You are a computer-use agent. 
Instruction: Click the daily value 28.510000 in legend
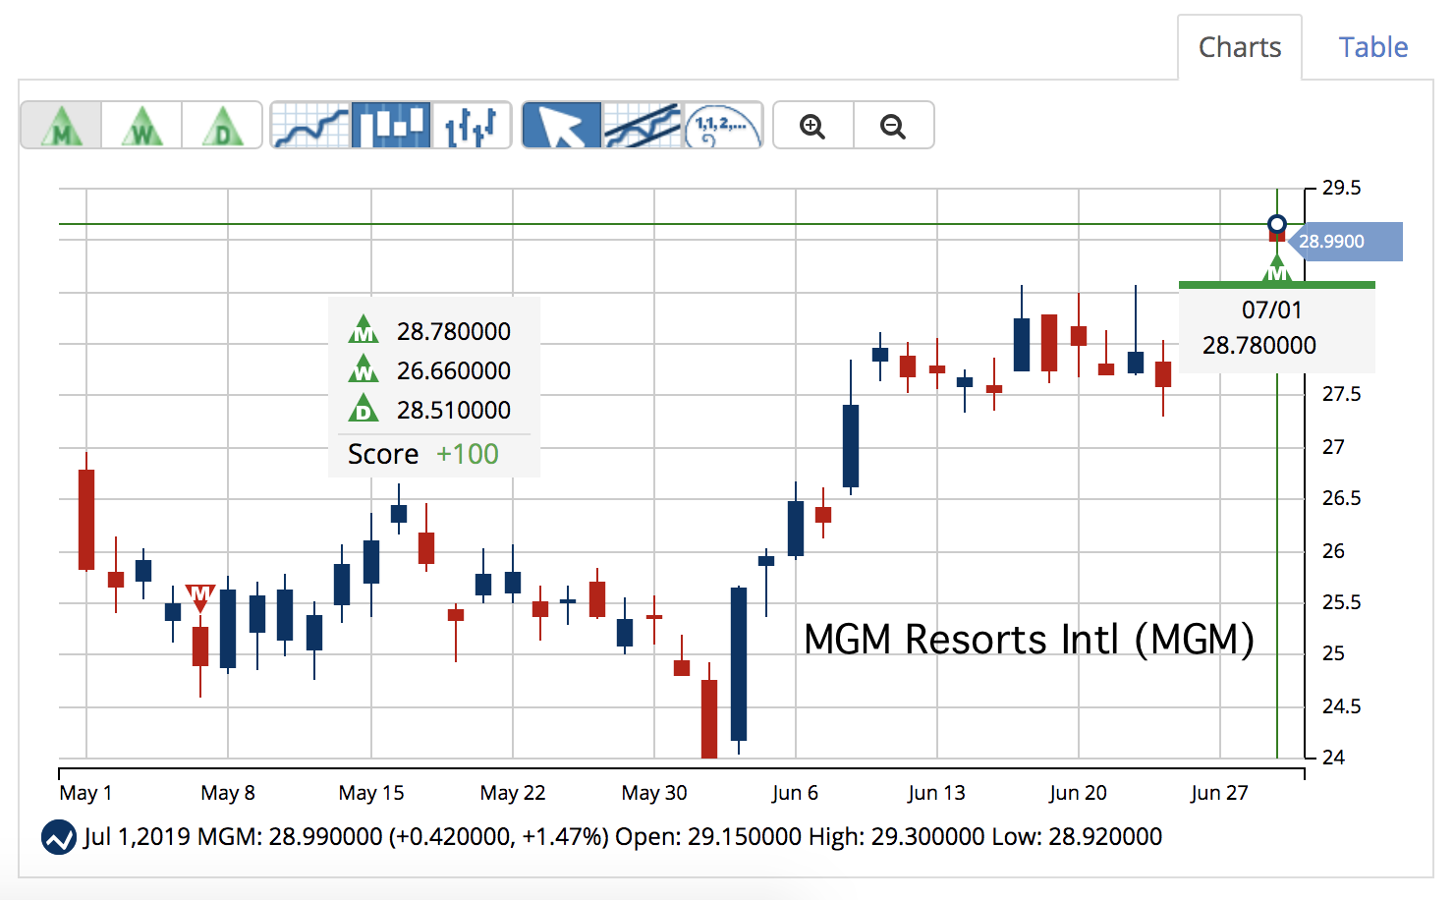click(454, 410)
